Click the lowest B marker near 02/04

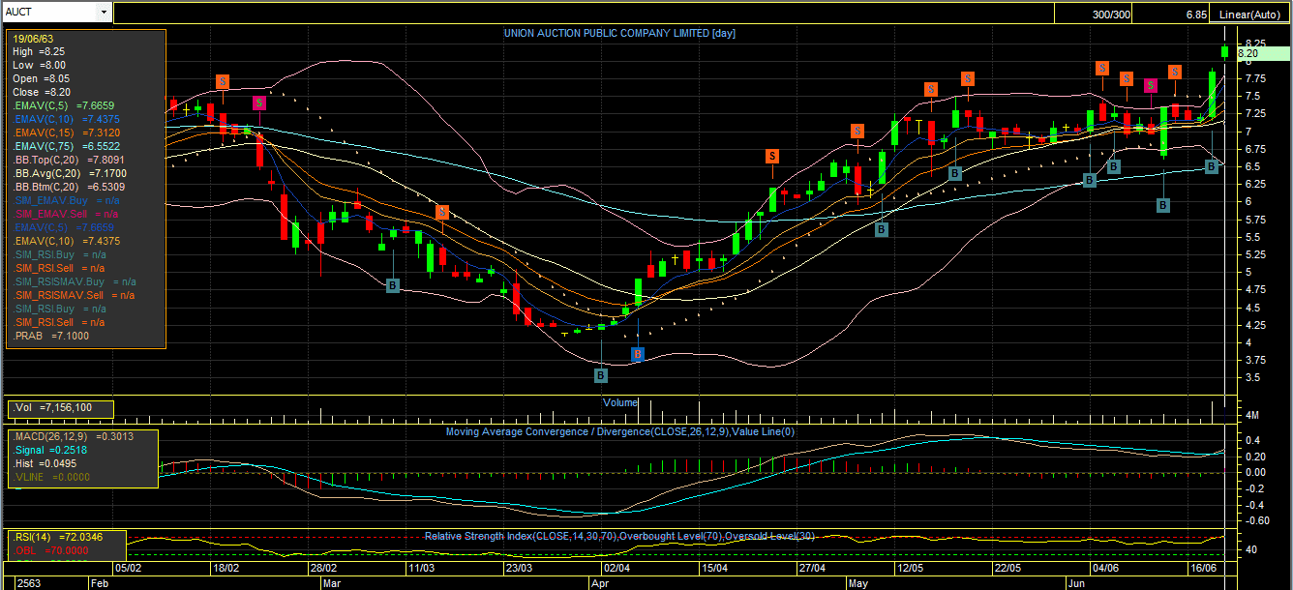pyautogui.click(x=601, y=373)
